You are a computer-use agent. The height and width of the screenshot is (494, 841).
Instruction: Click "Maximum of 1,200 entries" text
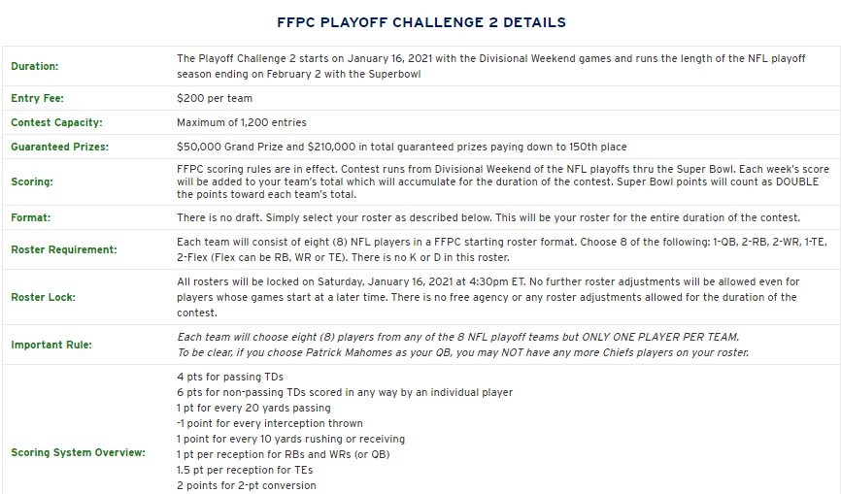pyautogui.click(x=241, y=122)
